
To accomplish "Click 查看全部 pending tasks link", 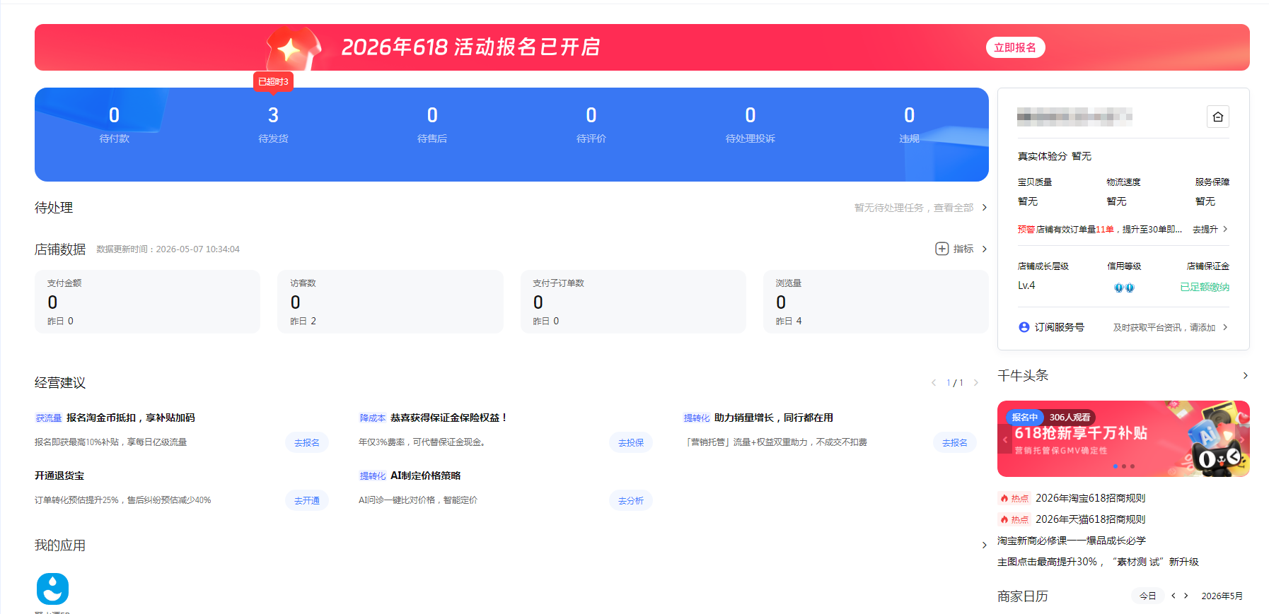I will tap(954, 208).
